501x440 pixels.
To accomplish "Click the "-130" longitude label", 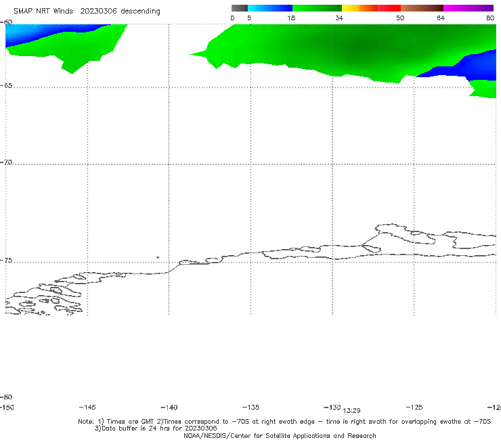I will (332, 407).
